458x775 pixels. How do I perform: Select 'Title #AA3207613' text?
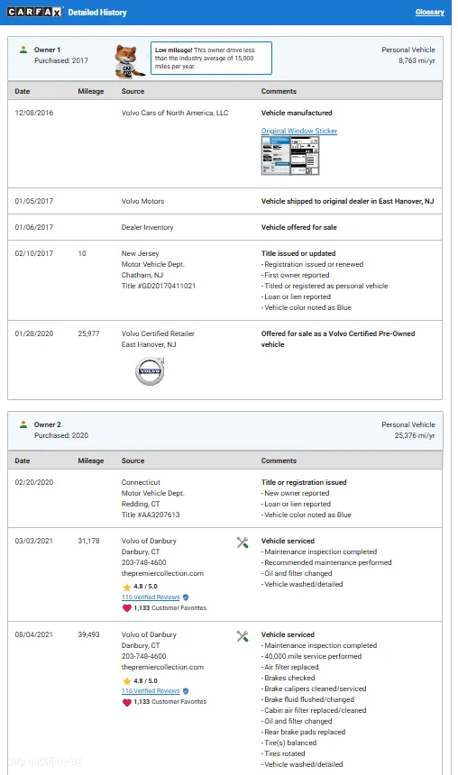[151, 515]
